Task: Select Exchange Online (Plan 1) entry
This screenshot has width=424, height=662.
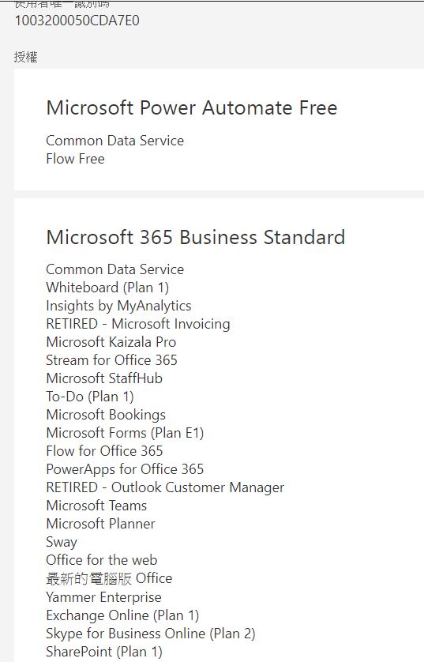Action: click(122, 615)
